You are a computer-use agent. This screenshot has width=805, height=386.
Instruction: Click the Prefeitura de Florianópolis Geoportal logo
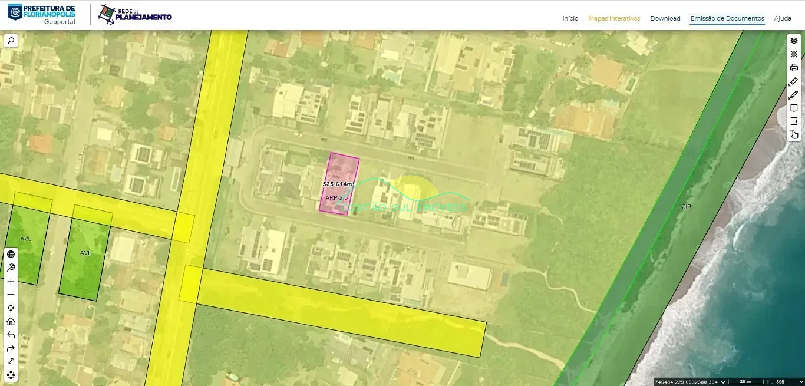[x=42, y=14]
